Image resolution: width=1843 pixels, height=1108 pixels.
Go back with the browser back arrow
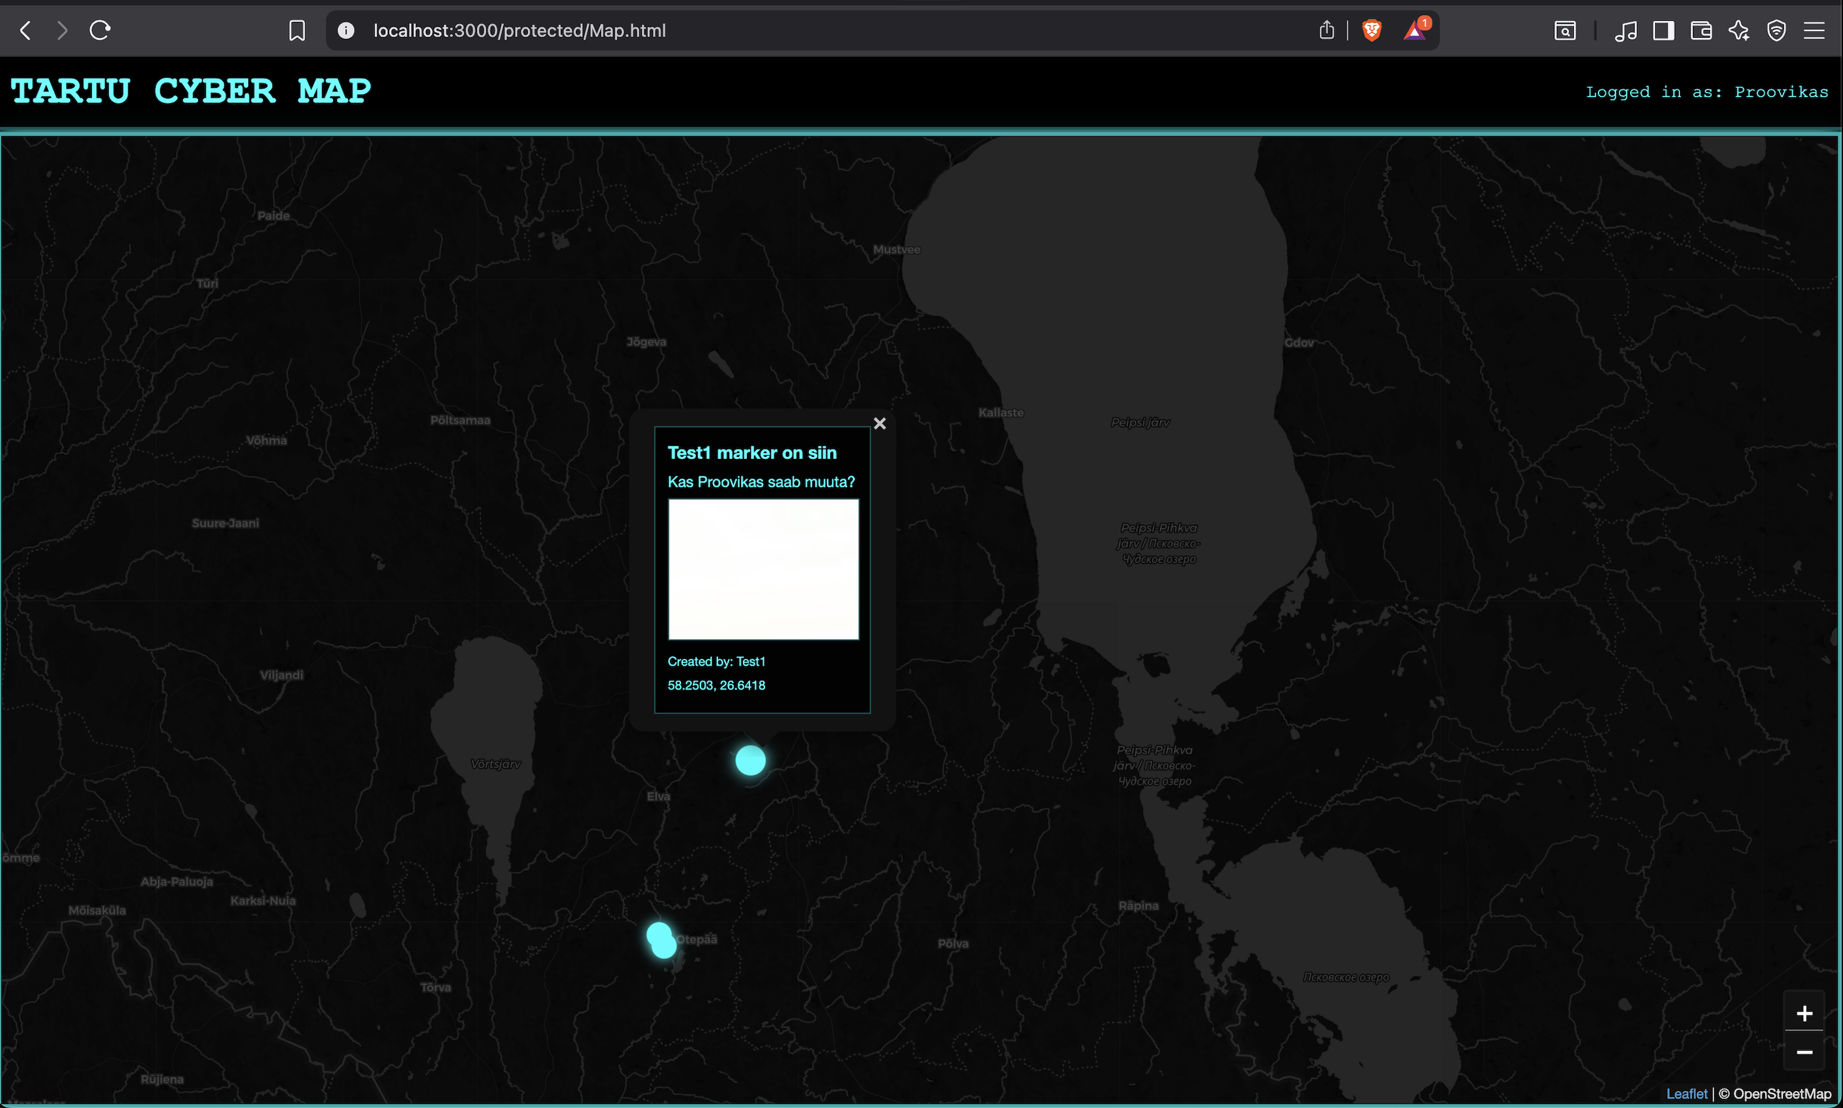(25, 31)
